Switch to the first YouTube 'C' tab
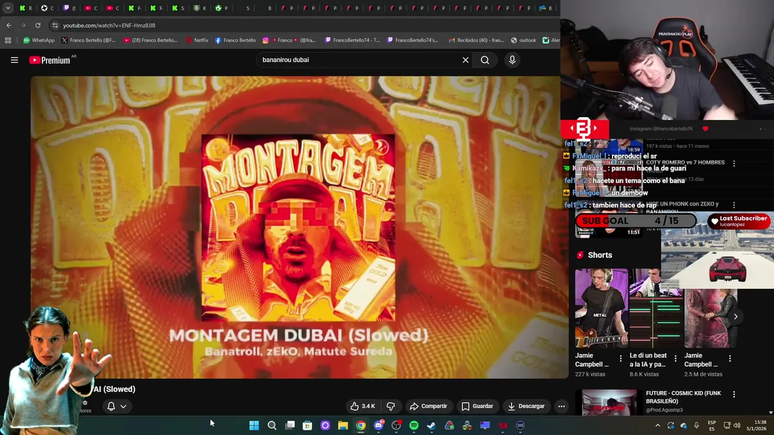The height and width of the screenshot is (435, 774). pos(91,8)
